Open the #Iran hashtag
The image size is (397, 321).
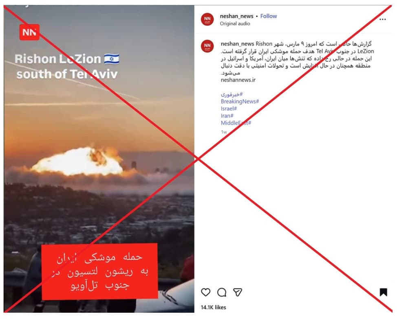[x=227, y=116]
